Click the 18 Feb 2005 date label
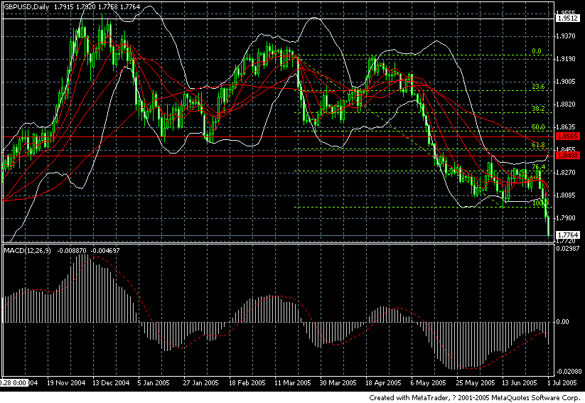This screenshot has height=403, width=585. tap(247, 383)
